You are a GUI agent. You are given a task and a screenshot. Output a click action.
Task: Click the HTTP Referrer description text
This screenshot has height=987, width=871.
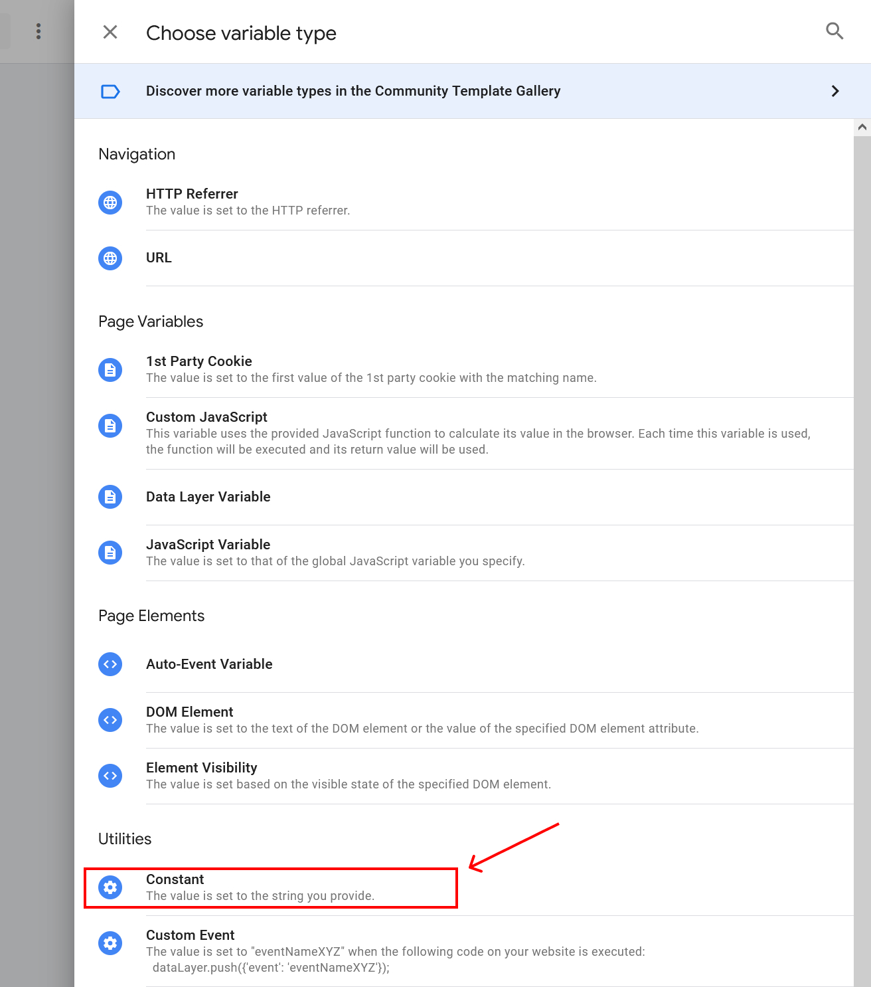pos(248,211)
